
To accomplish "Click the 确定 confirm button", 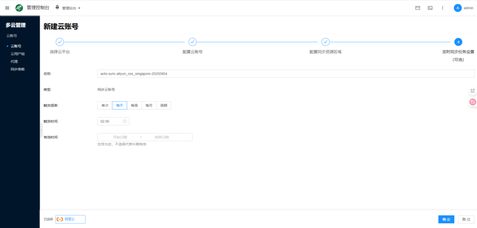I will point(446,219).
